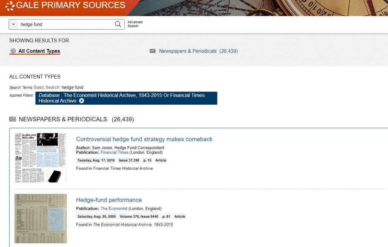This screenshot has width=388, height=247.
Task: Click the Financial Times article page thumbnail
Action: tap(41, 157)
